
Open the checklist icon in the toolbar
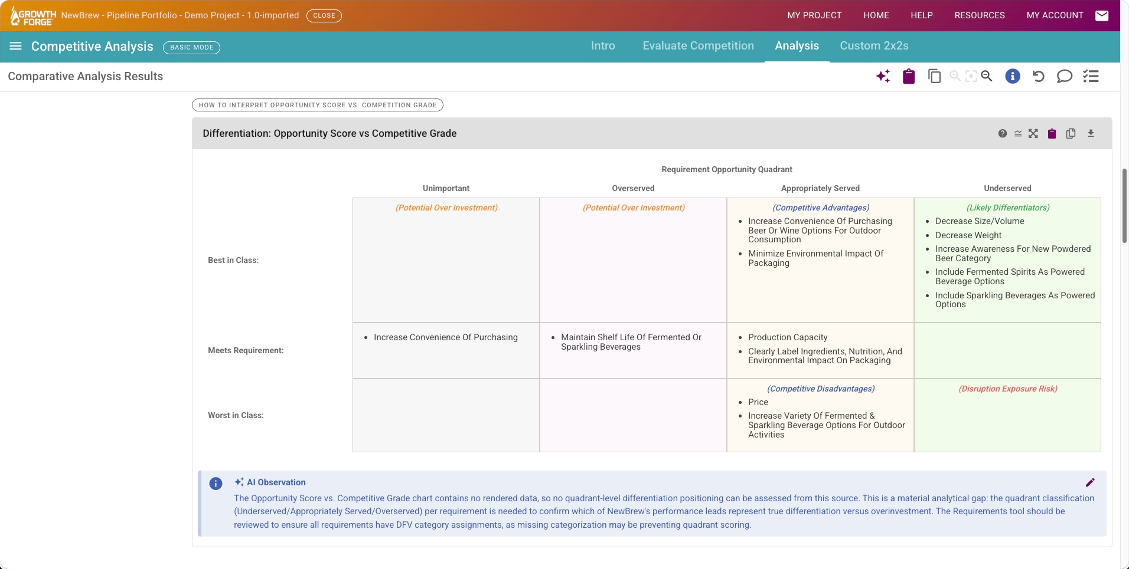click(x=1091, y=76)
